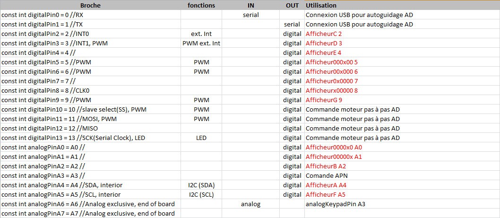Select the "PWM ext. Int" function cell

point(201,43)
